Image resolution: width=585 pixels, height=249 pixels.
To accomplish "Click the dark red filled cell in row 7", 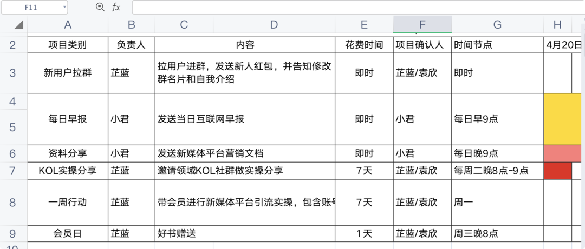I will point(557,171).
